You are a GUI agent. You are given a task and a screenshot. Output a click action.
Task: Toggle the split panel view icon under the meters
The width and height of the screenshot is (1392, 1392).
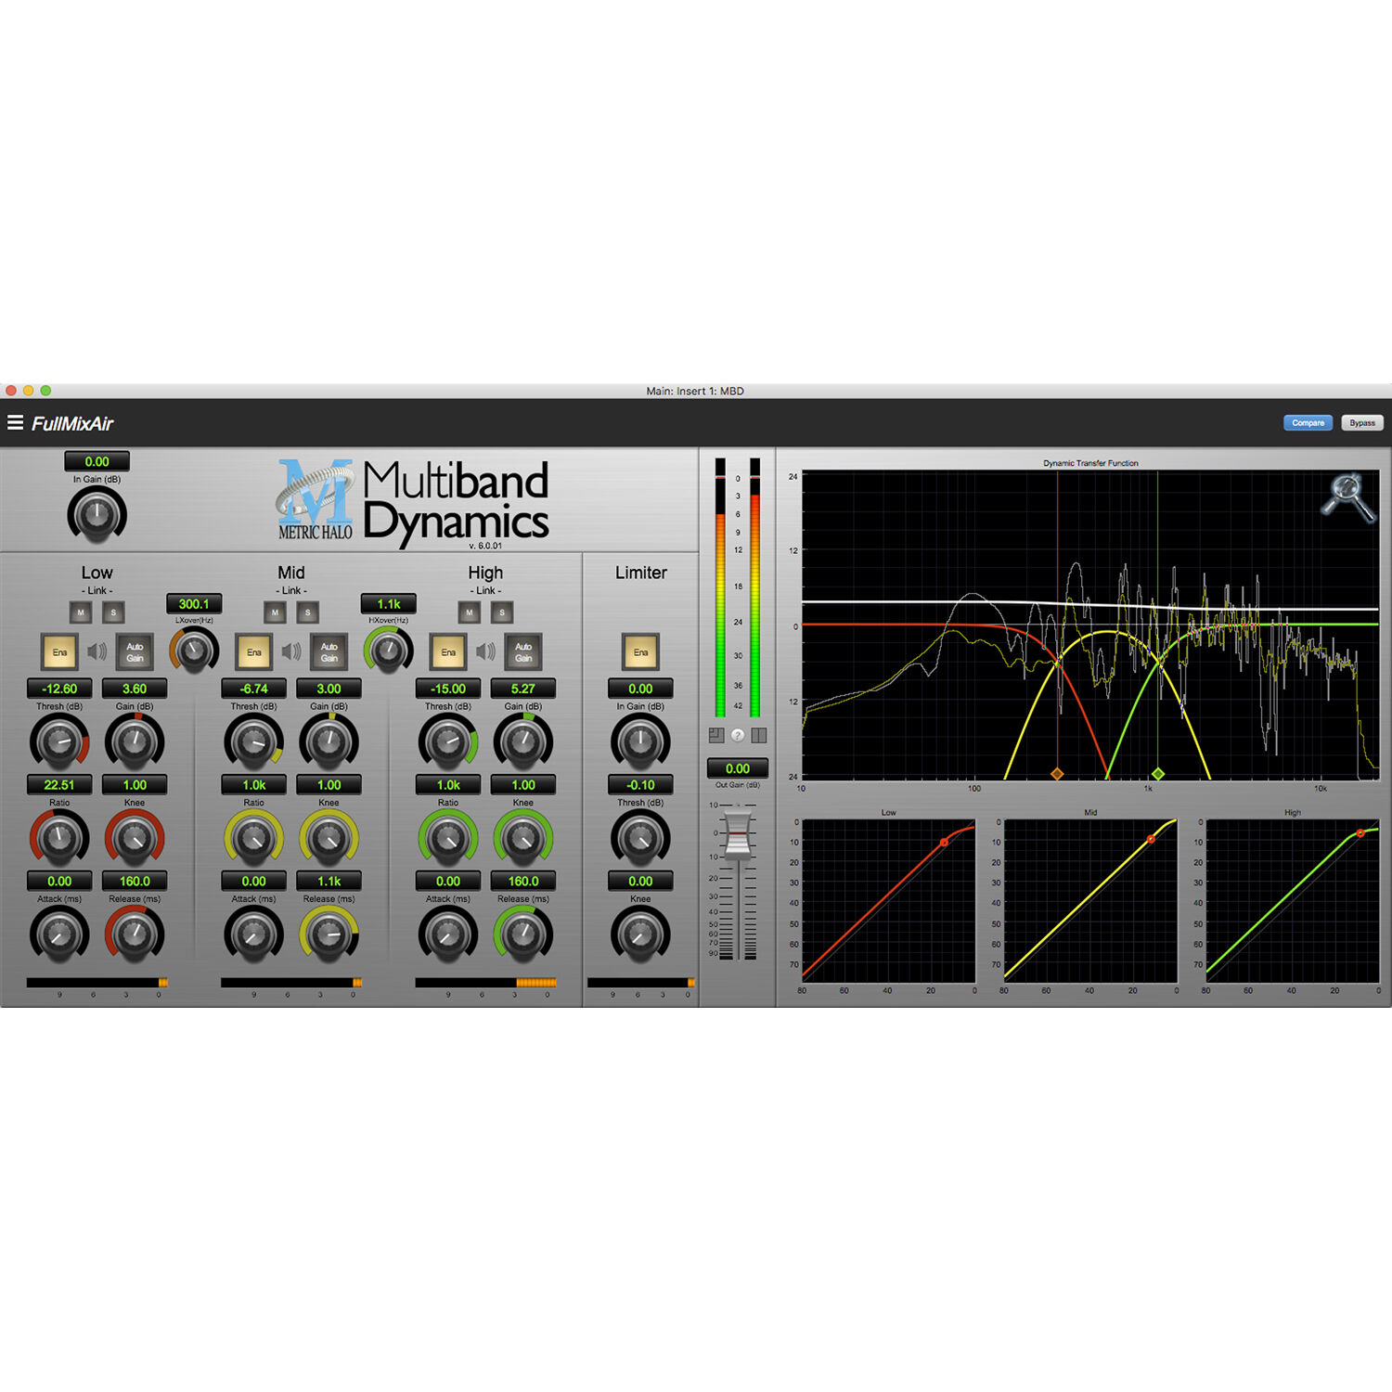coord(759,735)
